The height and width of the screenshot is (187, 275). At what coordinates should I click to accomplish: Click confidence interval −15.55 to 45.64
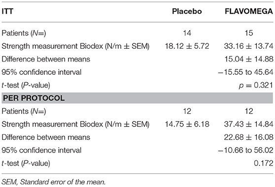[x=246, y=72]
